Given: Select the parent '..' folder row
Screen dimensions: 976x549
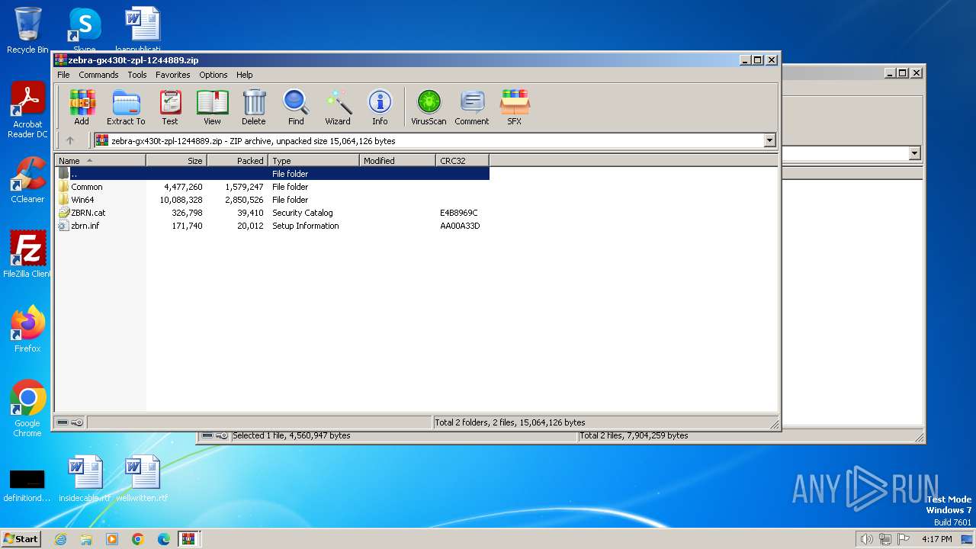Looking at the screenshot, I should (272, 174).
